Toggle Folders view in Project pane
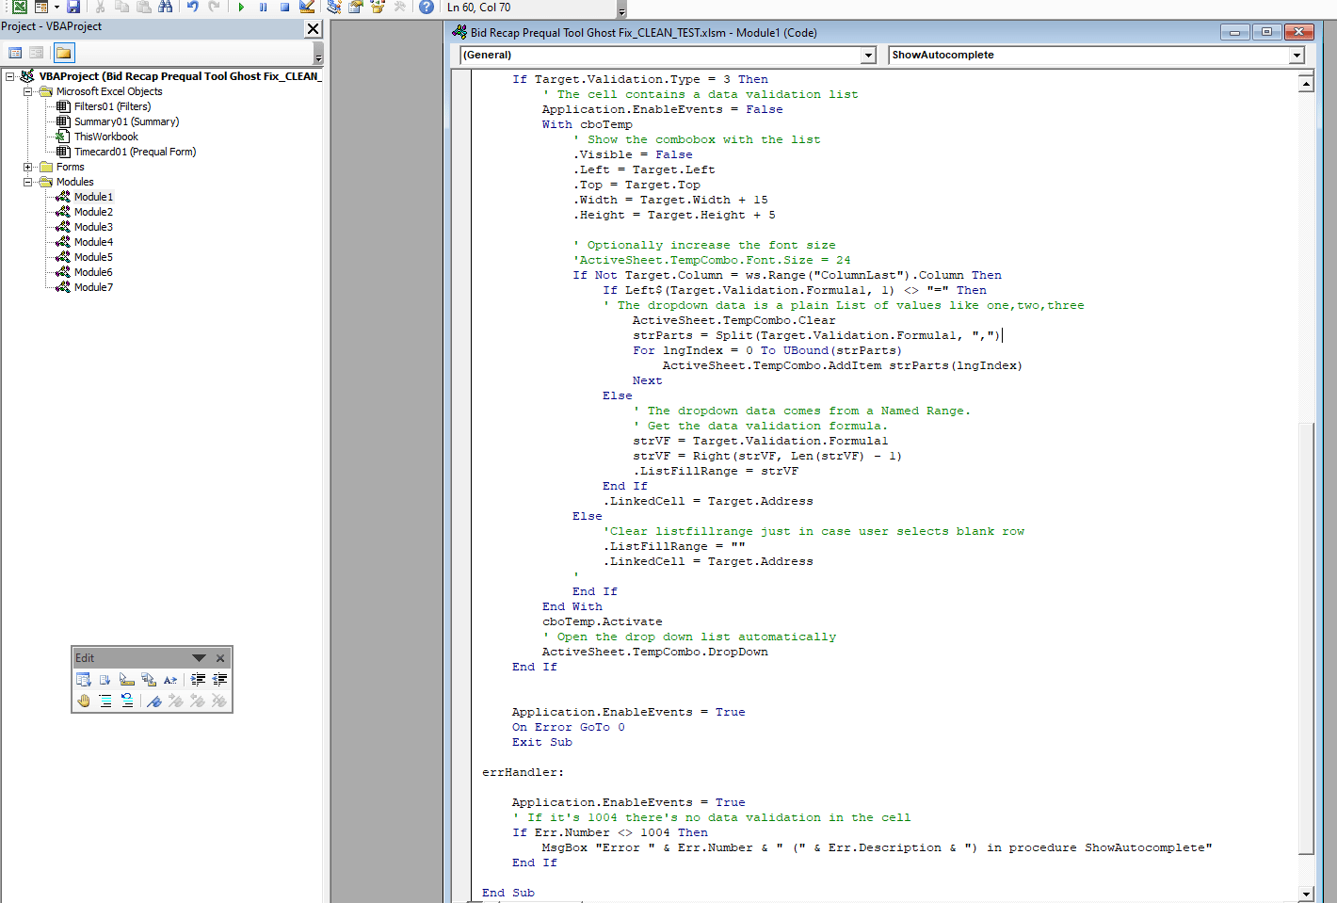The image size is (1337, 903). point(64,53)
